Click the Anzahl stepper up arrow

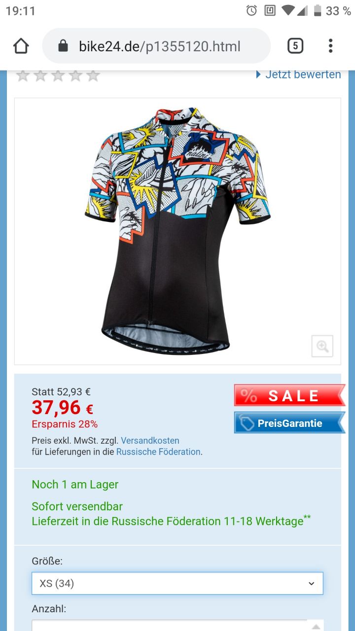[x=316, y=626]
